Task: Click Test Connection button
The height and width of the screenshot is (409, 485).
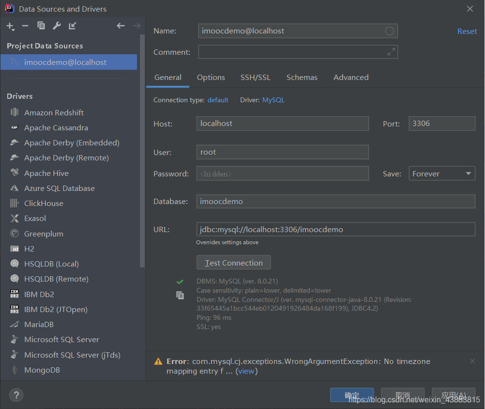Action: (233, 263)
